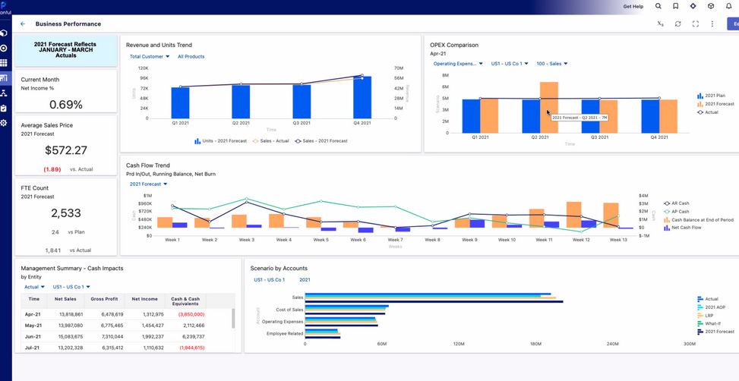Click the All Products filter
Screen dimensions: 739x381
(x=191, y=56)
